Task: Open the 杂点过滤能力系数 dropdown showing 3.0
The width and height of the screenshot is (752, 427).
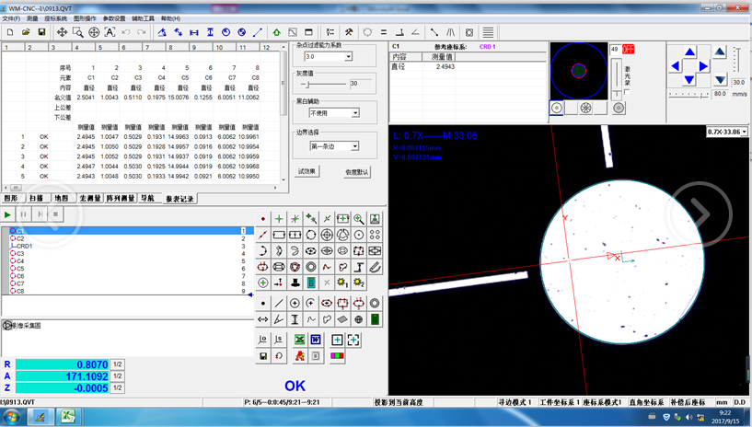Action: pyautogui.click(x=347, y=57)
